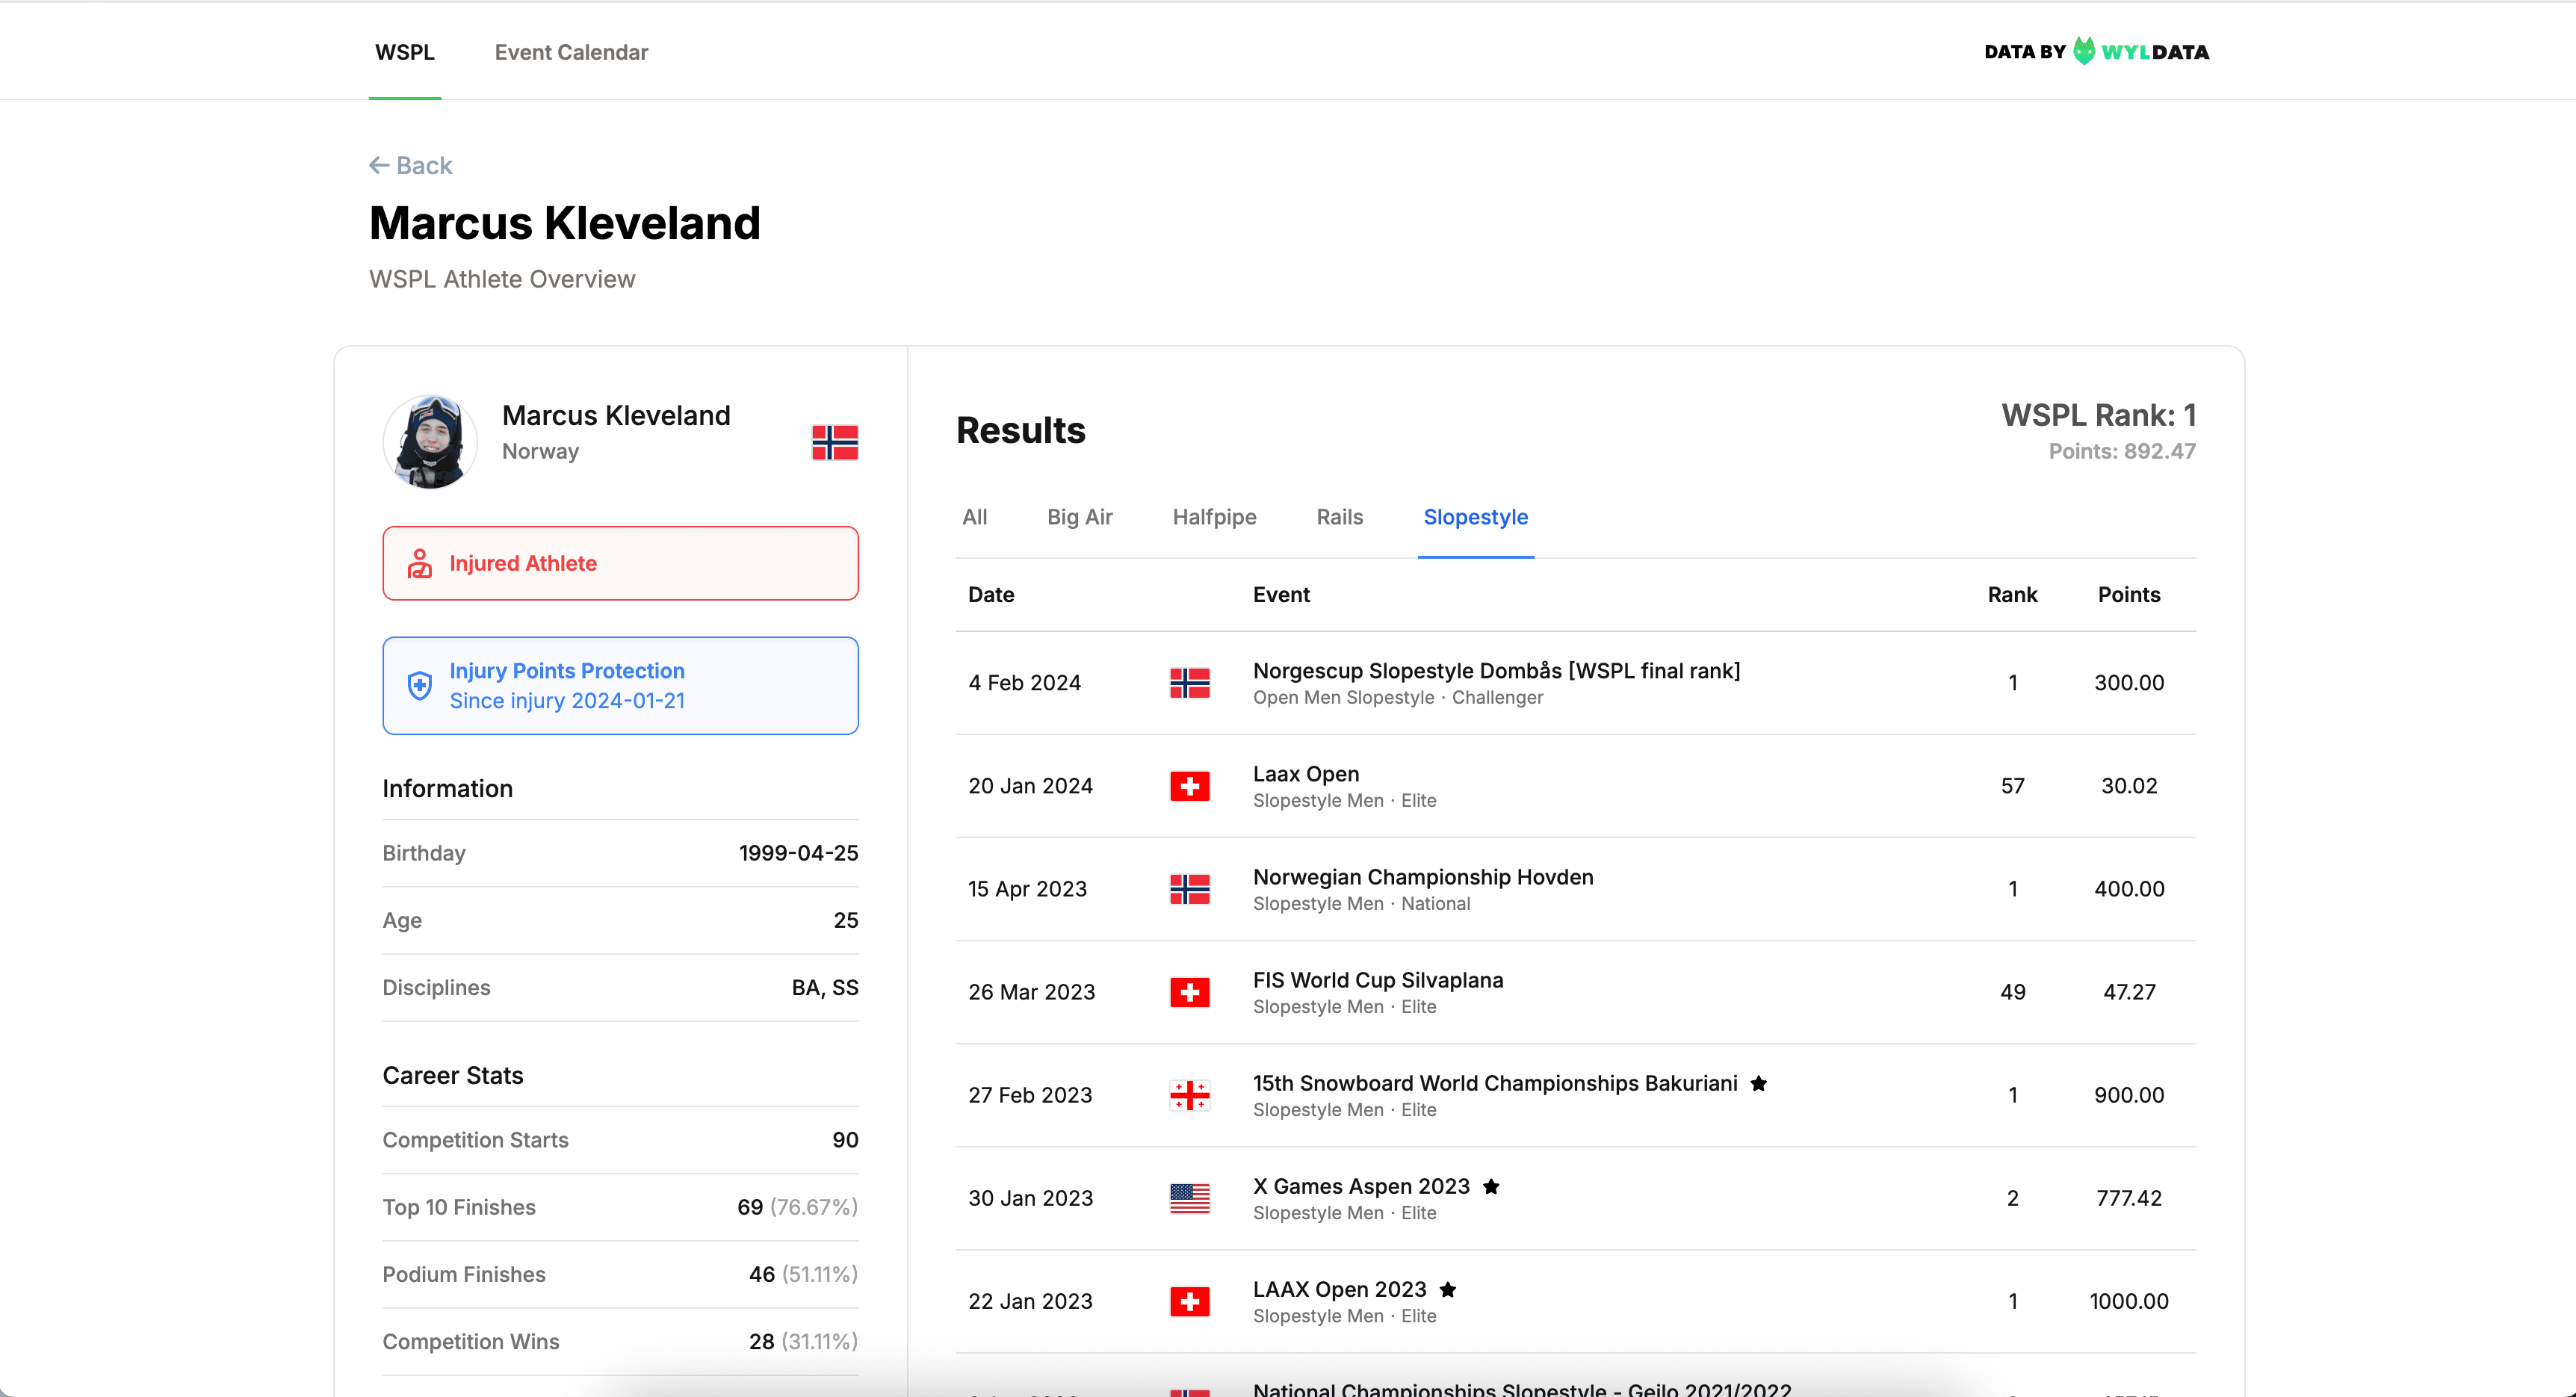Select the Slopestyle results tab
Viewport: 2576px width, 1397px height.
pyautogui.click(x=1475, y=517)
